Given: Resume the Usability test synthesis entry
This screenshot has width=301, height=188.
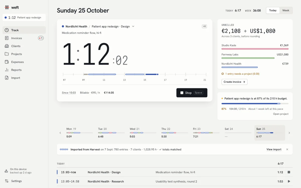Looking at the screenshot, I should pyautogui.click(x=289, y=181).
